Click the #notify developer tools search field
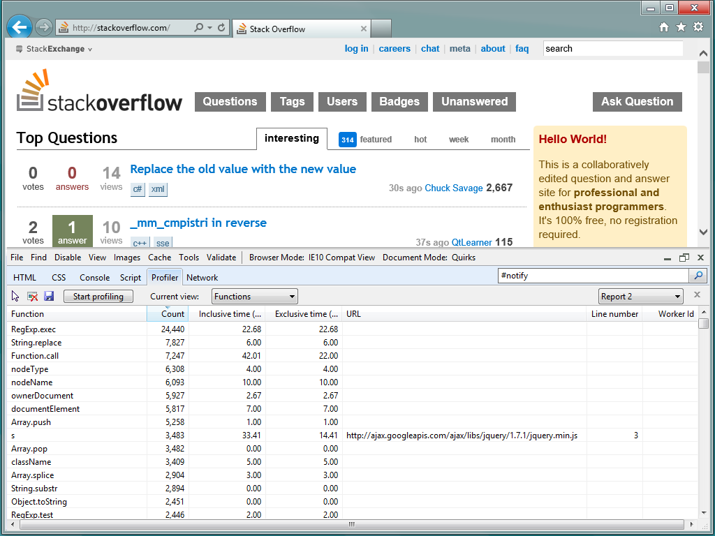This screenshot has height=536, width=715. [594, 276]
